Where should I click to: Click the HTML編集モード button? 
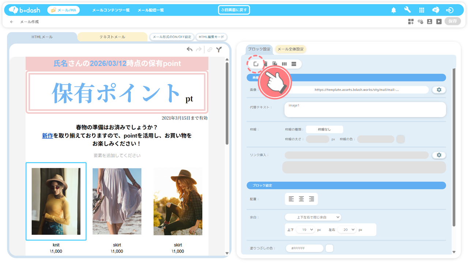tap(211, 37)
